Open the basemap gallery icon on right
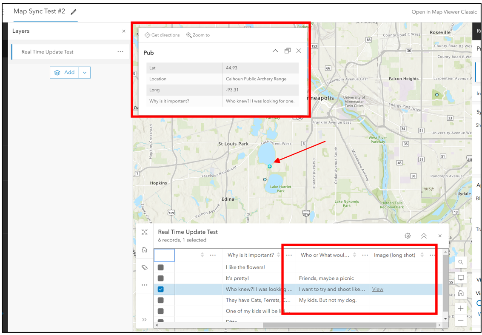482x335 pixels. pos(461,278)
